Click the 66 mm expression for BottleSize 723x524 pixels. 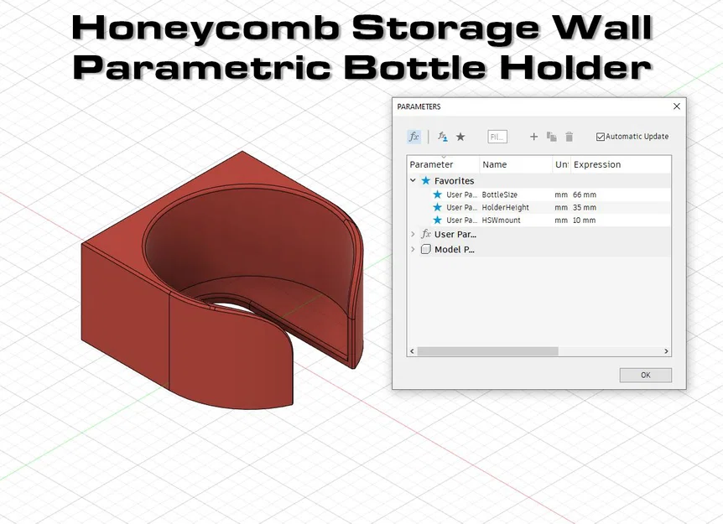click(586, 195)
